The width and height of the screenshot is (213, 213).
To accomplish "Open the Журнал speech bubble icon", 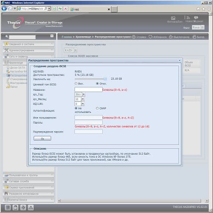I will pos(196,17).
